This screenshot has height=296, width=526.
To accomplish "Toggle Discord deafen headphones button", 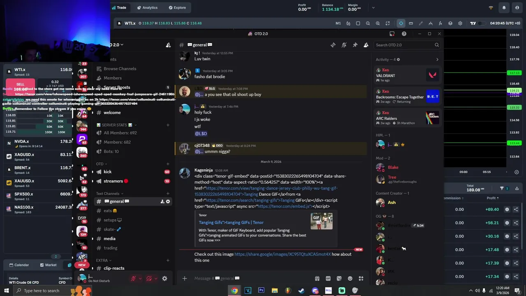I will 149,278.
